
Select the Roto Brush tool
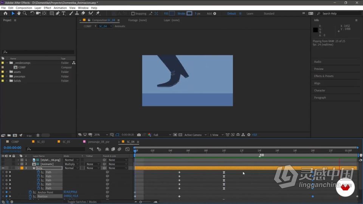pyautogui.click(x=90, y=14)
